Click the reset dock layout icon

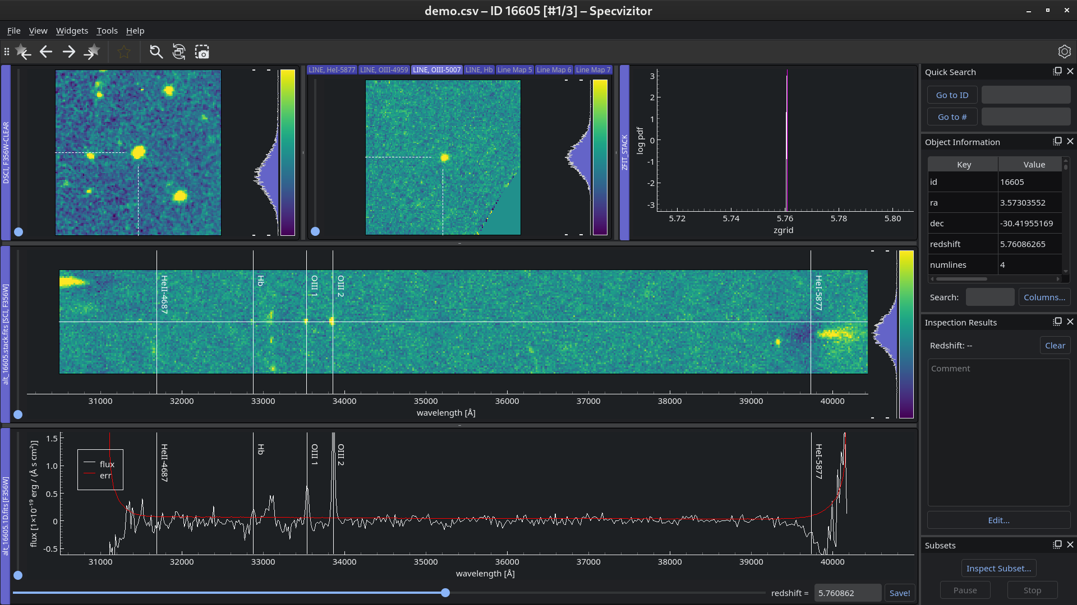(x=179, y=52)
